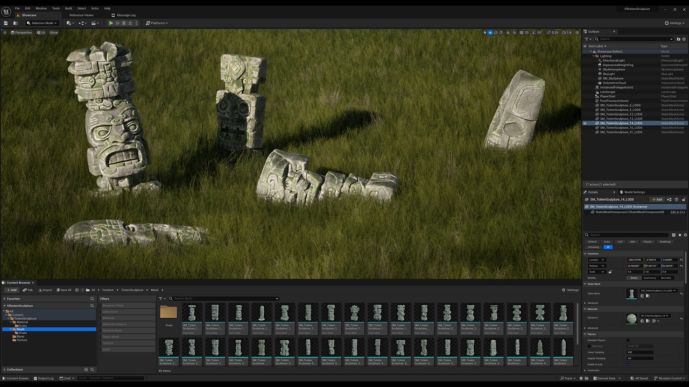Enable the Simulate Physics checkbox

(x=628, y=340)
